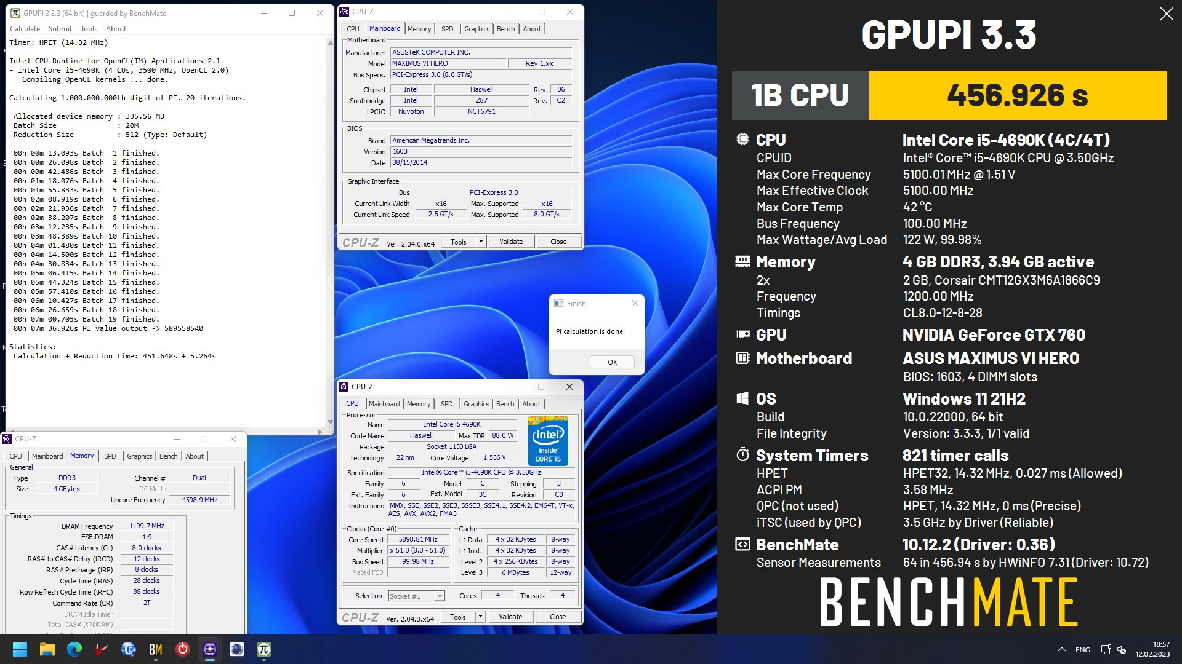The image size is (1182, 664).
Task: Open Tools dropdown arrow in CPU-Z Mainboard window
Action: 481,242
